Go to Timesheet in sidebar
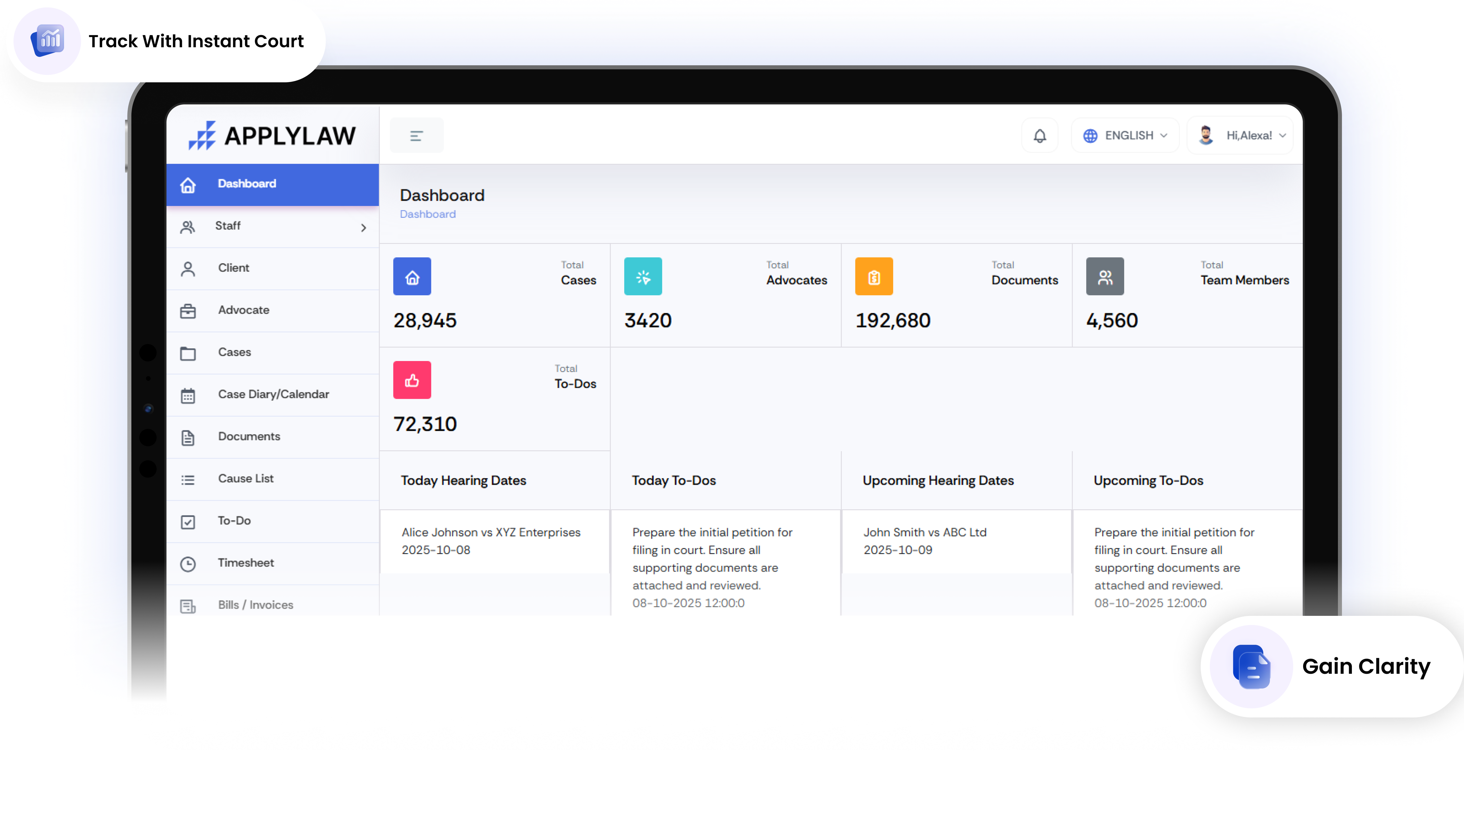Screen dimensions: 1464x813 (246, 562)
